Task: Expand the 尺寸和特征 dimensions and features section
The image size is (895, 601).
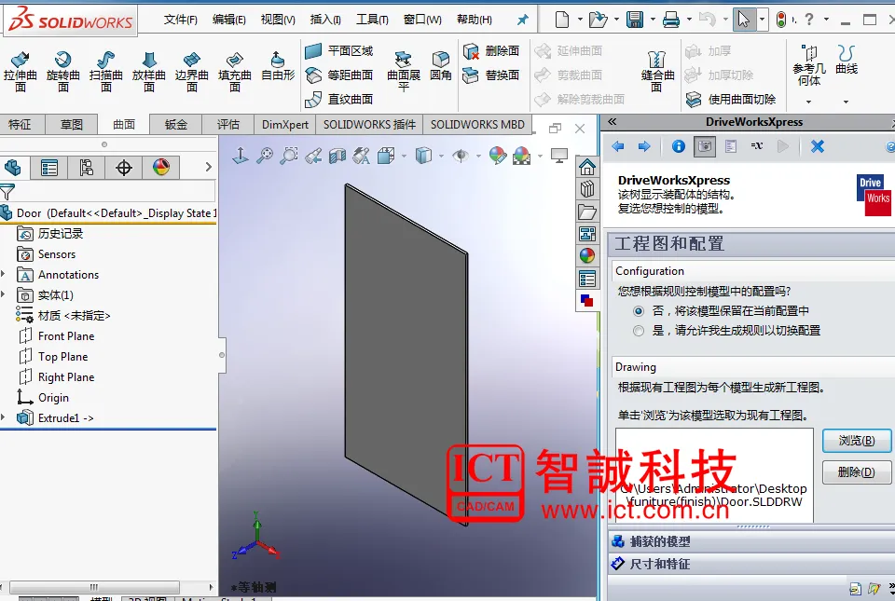Action: point(751,564)
